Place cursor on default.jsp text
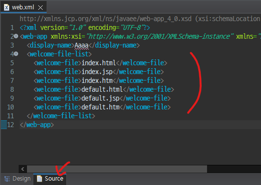 (x=101, y=98)
